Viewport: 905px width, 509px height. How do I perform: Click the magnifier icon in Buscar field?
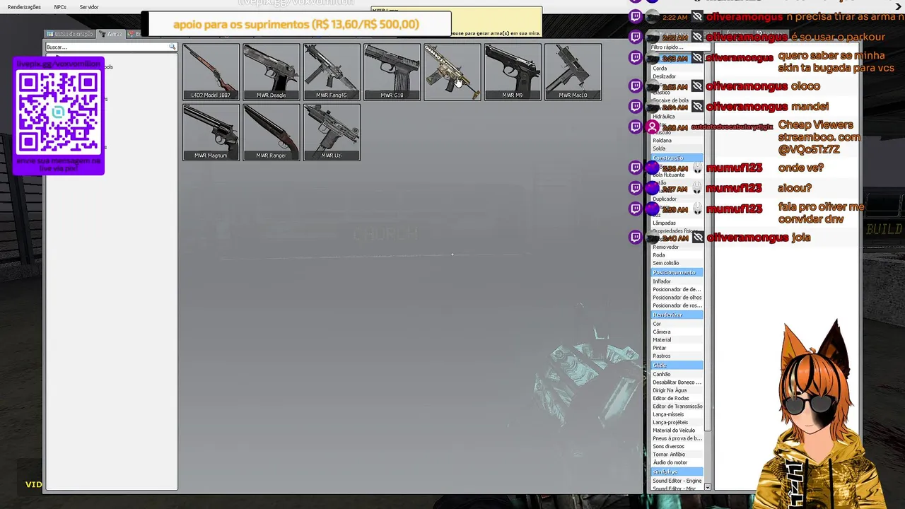coord(172,47)
